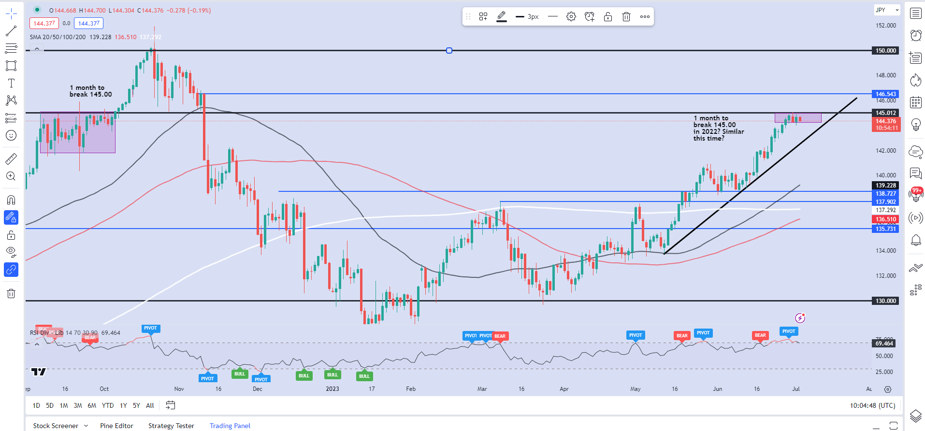
Task: Click the 144.377 buy price button
Action: (x=89, y=23)
